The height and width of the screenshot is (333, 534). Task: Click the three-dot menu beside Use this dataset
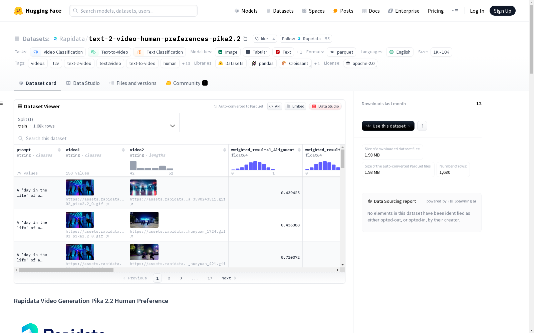tap(422, 126)
